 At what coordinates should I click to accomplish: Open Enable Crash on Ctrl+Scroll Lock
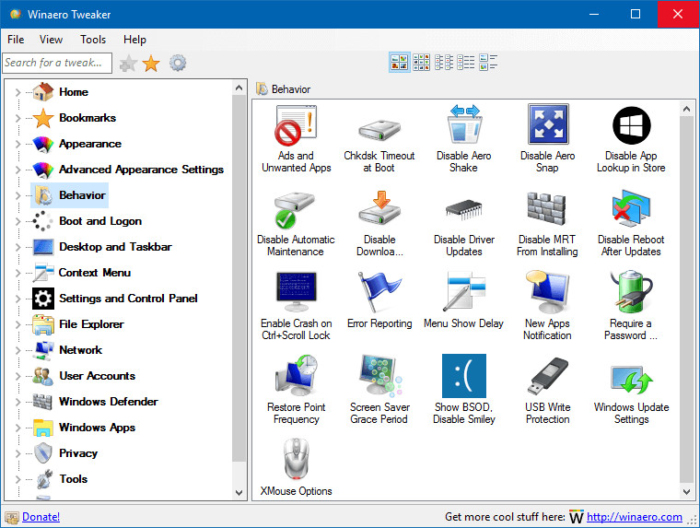296,307
